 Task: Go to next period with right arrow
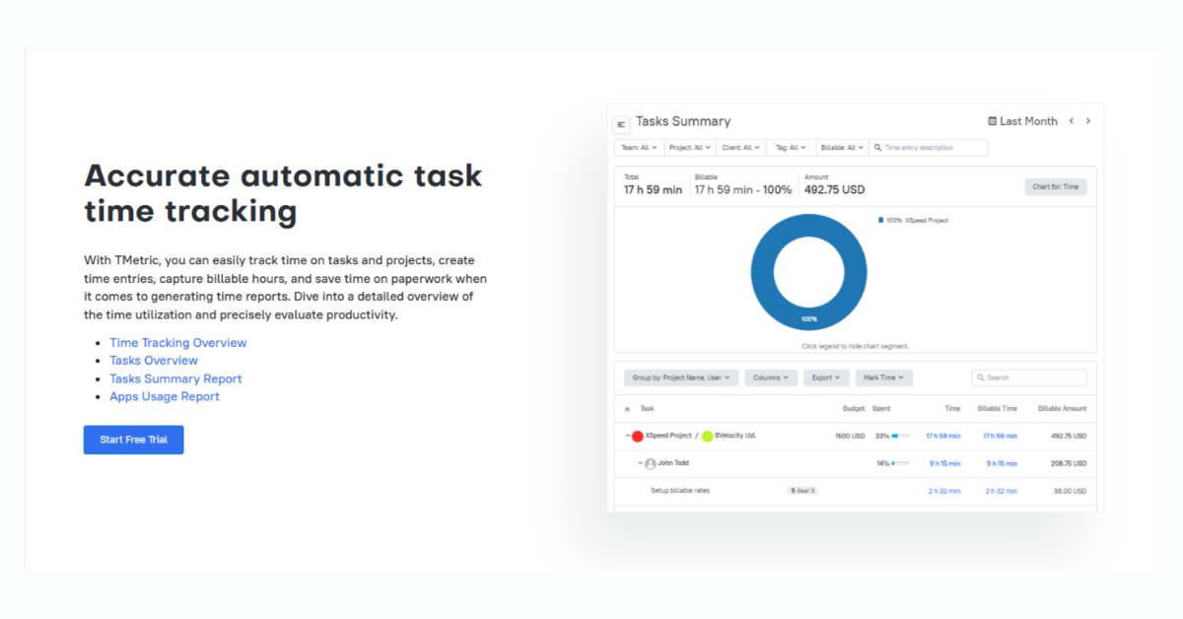pos(1088,121)
